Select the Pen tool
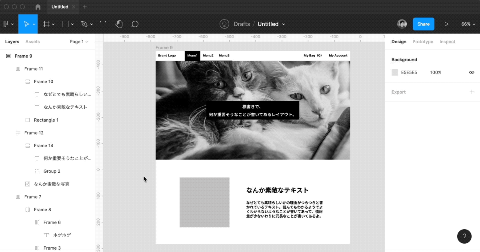Image resolution: width=480 pixels, height=252 pixels. [84, 24]
